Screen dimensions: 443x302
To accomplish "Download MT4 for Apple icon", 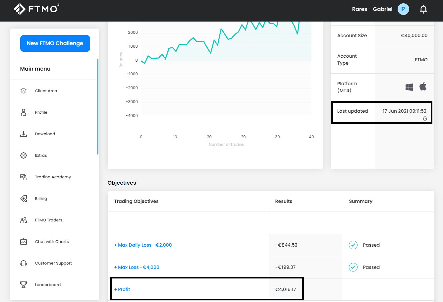I will (x=423, y=87).
